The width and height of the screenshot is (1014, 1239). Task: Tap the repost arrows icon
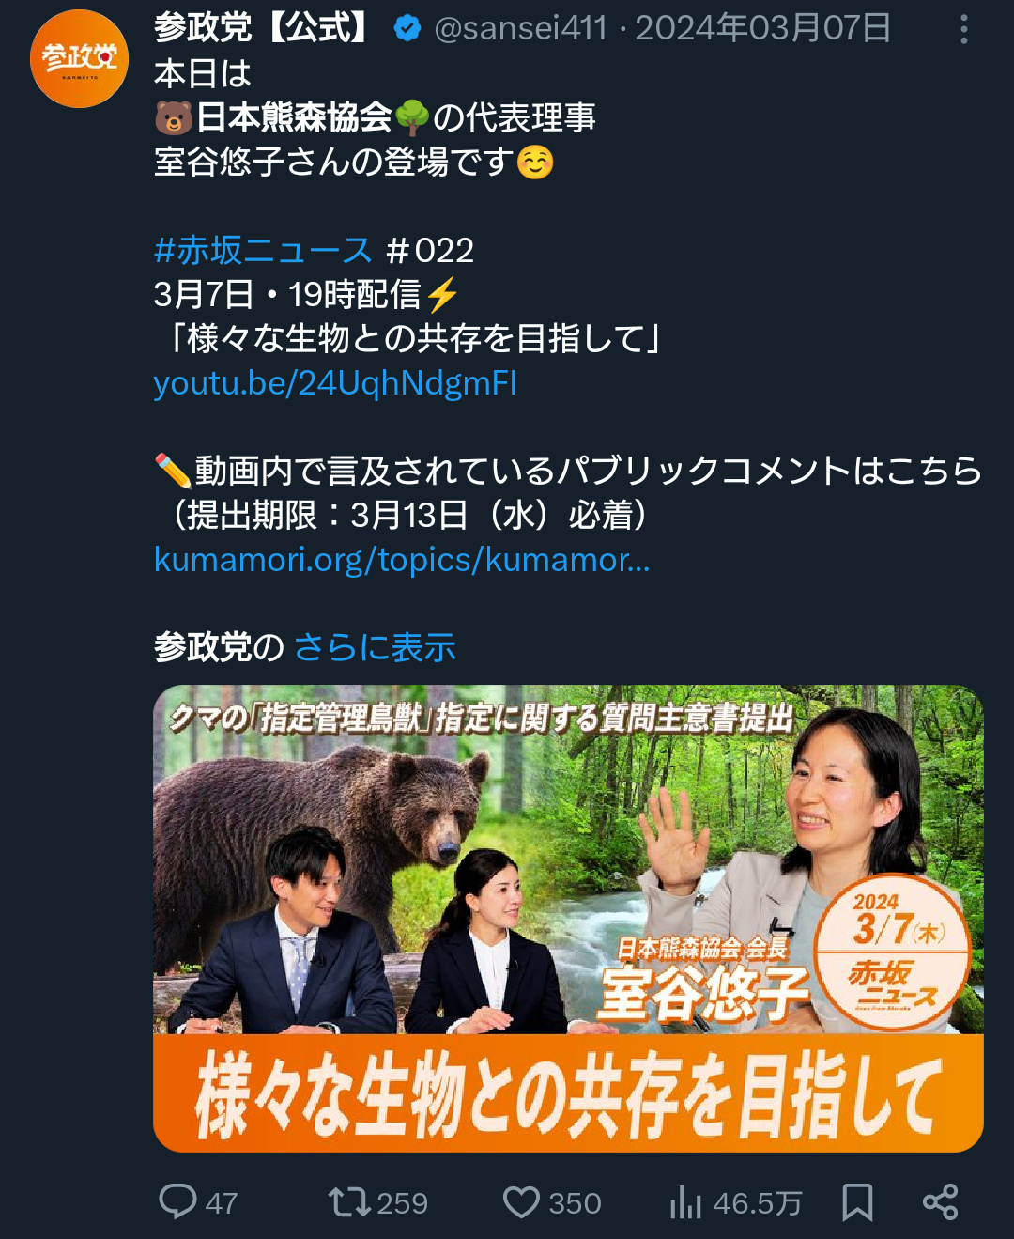click(x=348, y=1202)
